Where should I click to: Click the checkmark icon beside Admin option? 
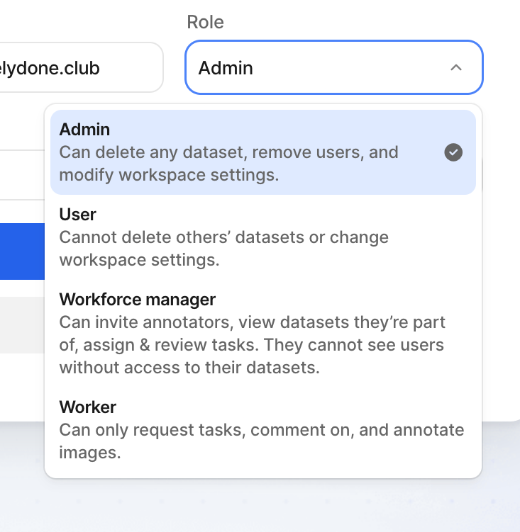pyautogui.click(x=453, y=152)
